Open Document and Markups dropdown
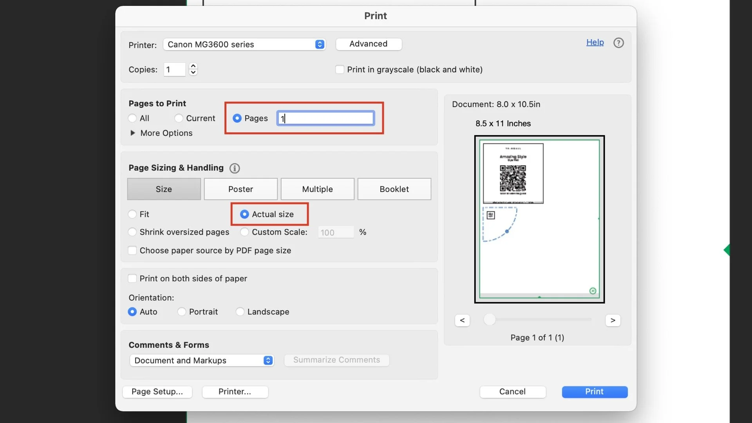The image size is (752, 423). [202, 360]
